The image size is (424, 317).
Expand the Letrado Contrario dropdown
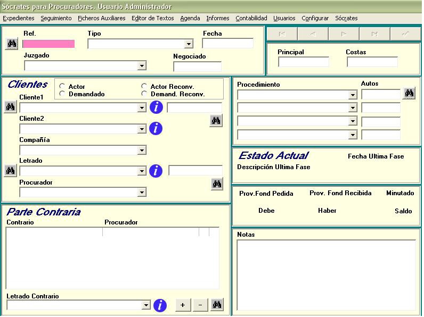(146, 305)
